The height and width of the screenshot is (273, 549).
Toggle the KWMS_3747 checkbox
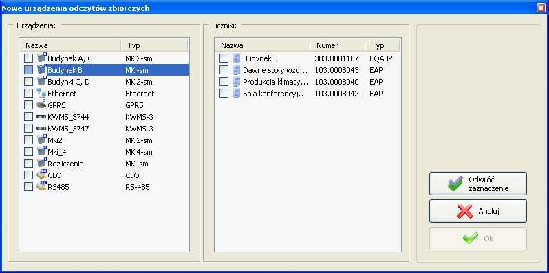[29, 129]
